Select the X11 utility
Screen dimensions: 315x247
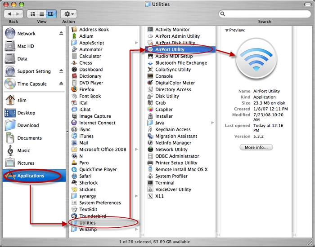pos(180,196)
